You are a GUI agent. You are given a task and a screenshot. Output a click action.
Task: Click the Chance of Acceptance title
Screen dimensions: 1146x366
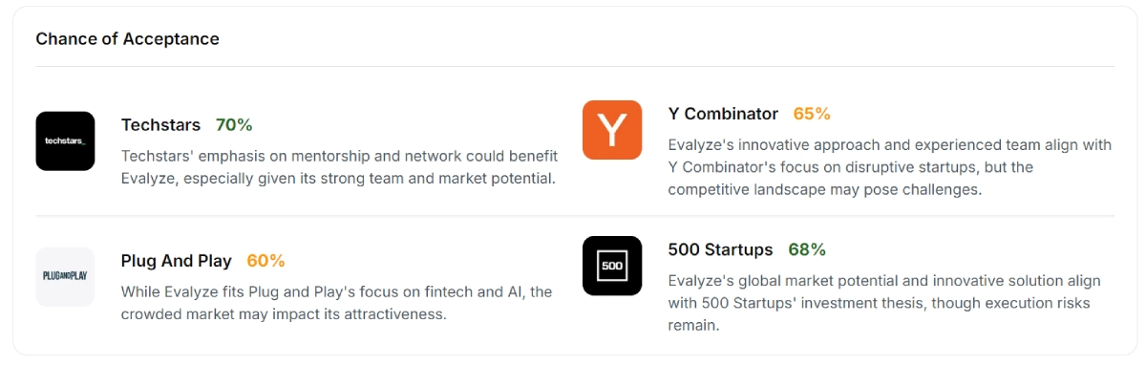pos(127,39)
